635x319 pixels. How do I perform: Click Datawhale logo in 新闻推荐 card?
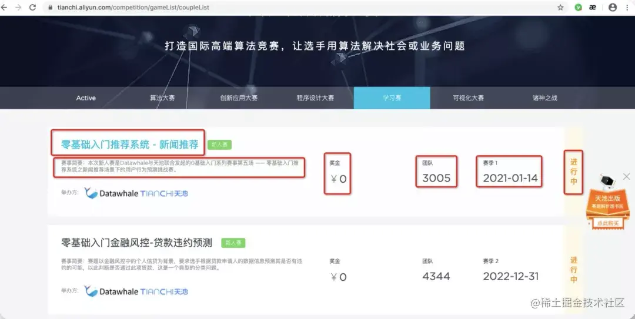point(111,193)
